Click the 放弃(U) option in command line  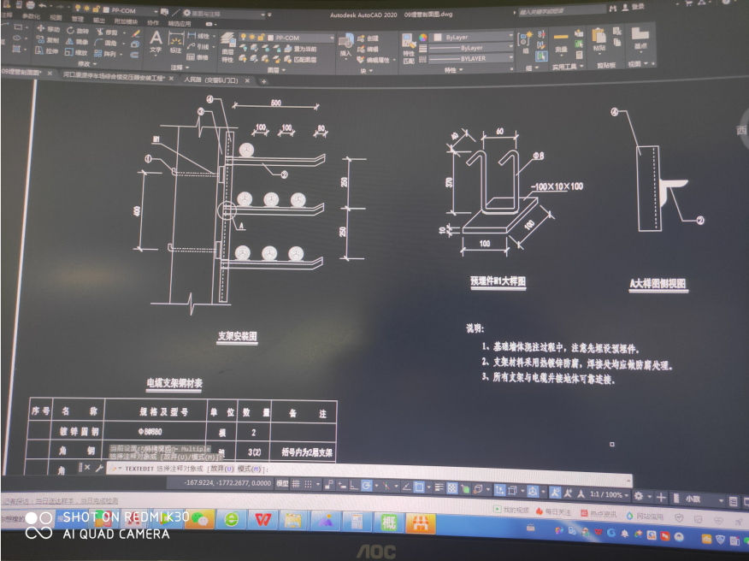(x=222, y=469)
